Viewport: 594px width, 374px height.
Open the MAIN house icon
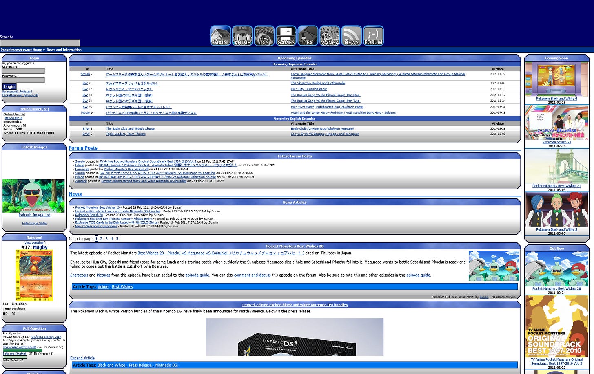point(221,36)
